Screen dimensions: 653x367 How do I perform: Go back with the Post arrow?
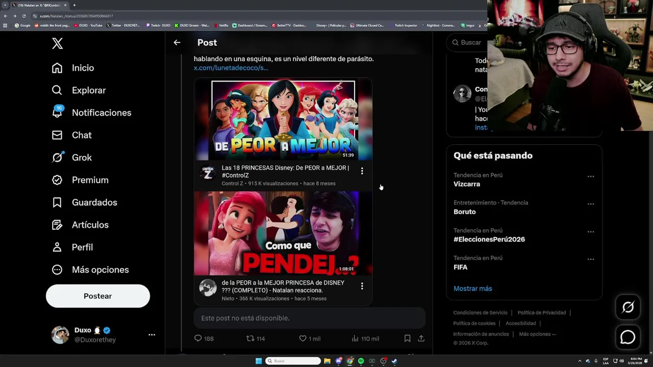click(x=177, y=43)
